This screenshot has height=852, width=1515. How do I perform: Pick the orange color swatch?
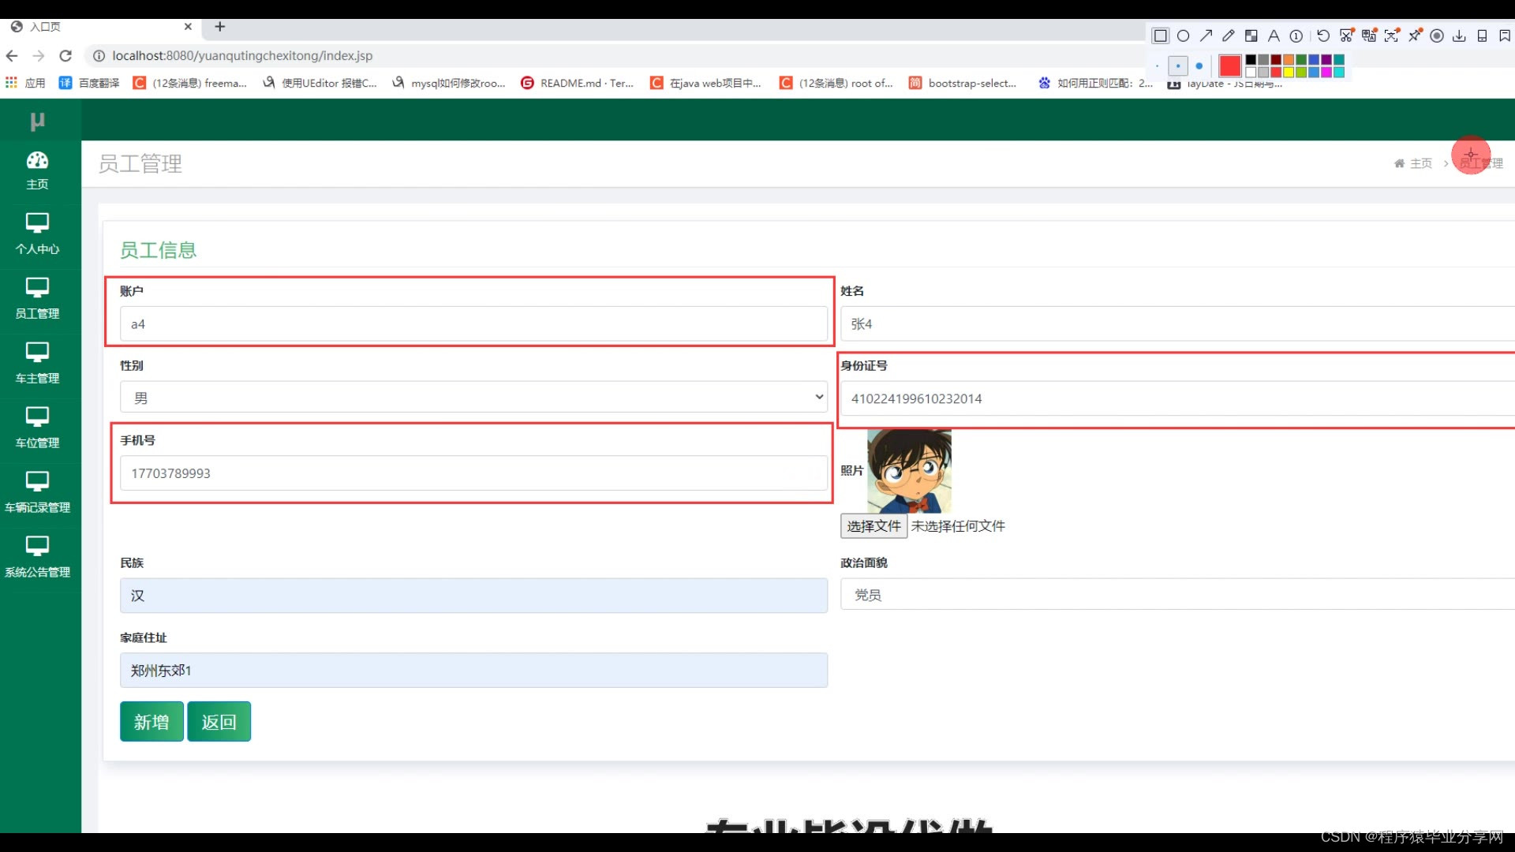(x=1289, y=59)
